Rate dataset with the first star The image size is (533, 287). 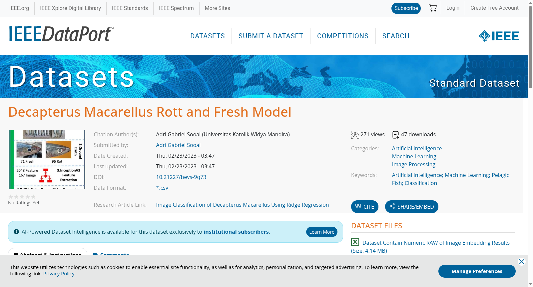pyautogui.click(x=11, y=197)
